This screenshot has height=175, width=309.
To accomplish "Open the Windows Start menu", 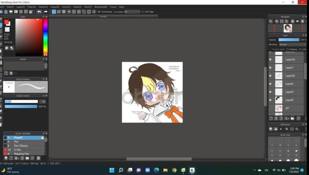I will coord(112,170).
